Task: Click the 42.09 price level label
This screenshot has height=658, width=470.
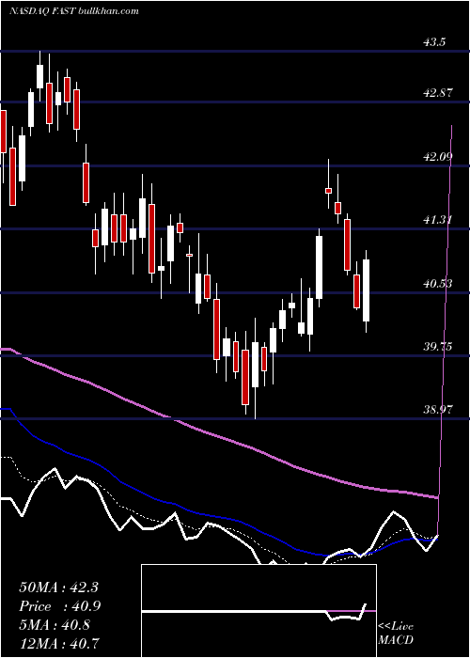Action: pos(438,157)
